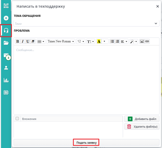Screen dimensions: 162x148
Task: Open the folder icon in sidebar
Action: 6,43
